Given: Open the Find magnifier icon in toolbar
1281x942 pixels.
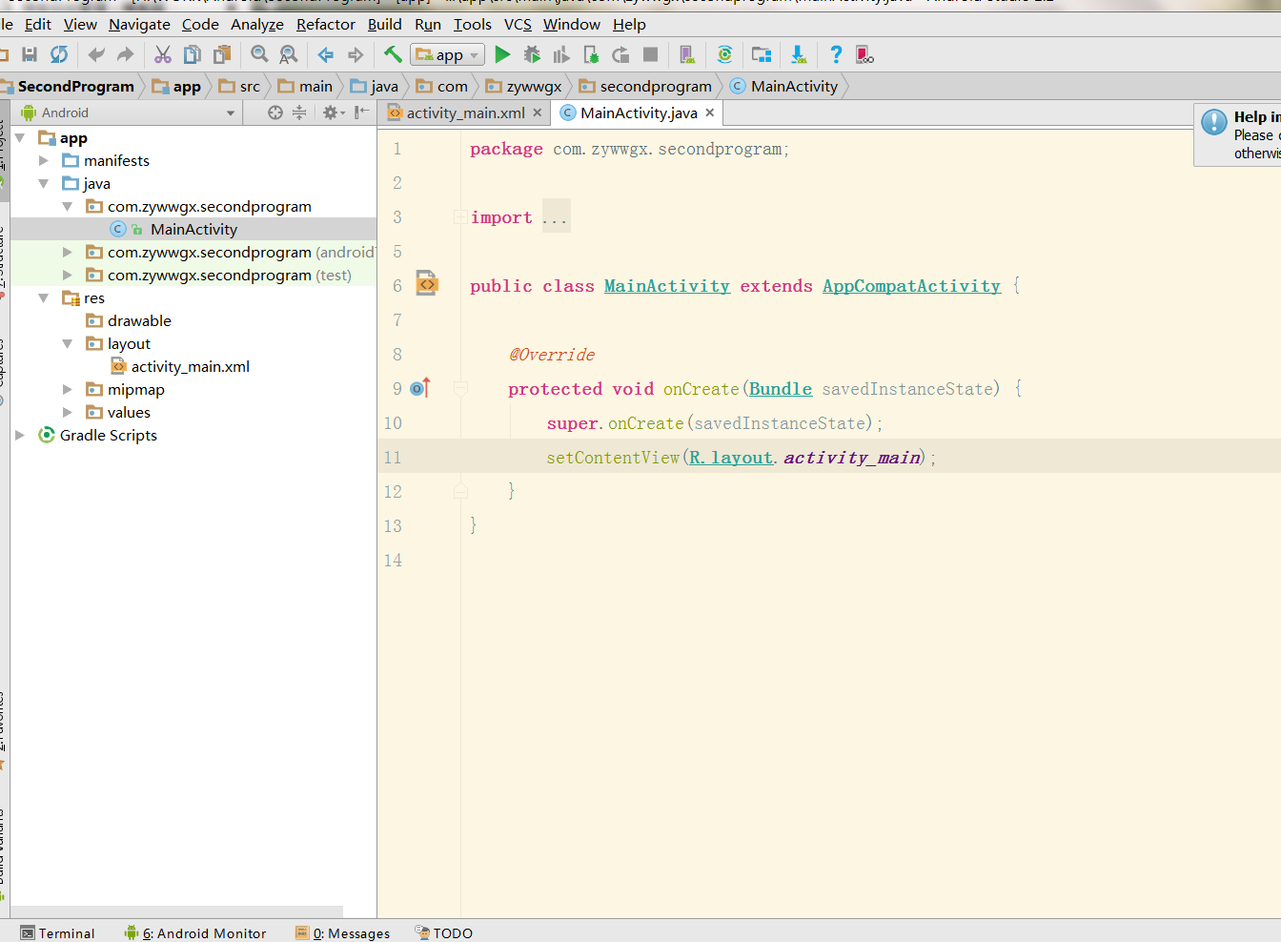Looking at the screenshot, I should pos(259,55).
